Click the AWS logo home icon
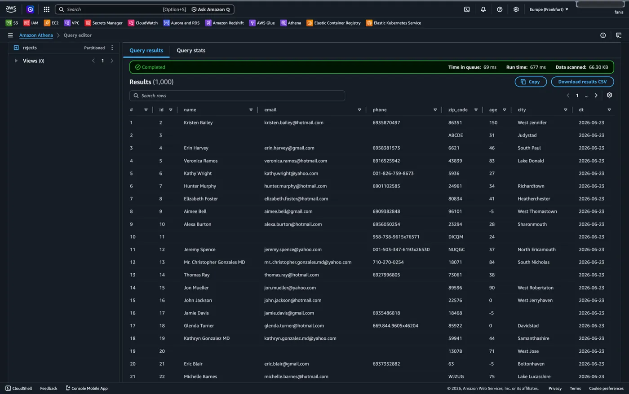629x394 pixels. tap(11, 9)
